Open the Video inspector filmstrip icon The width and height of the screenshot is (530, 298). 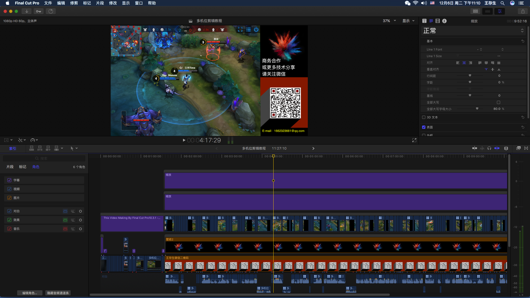pos(438,21)
